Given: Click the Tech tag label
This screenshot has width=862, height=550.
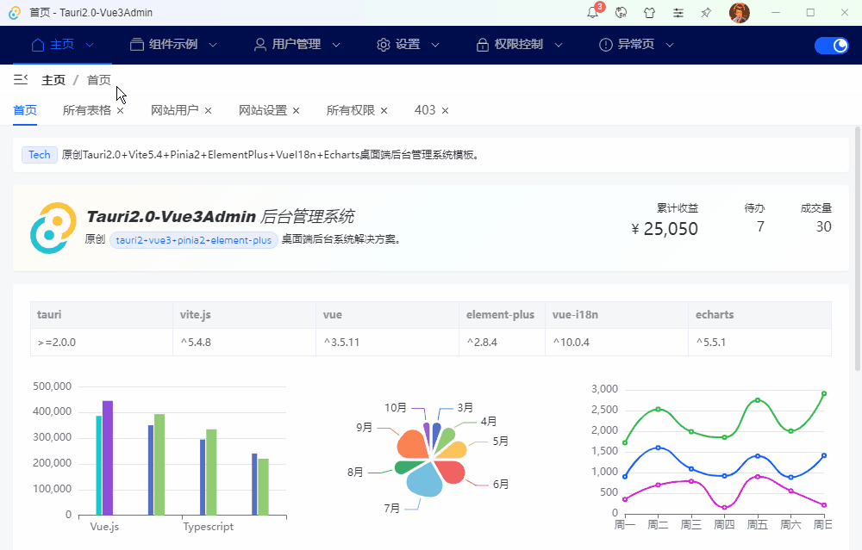Looking at the screenshot, I should pyautogui.click(x=40, y=155).
